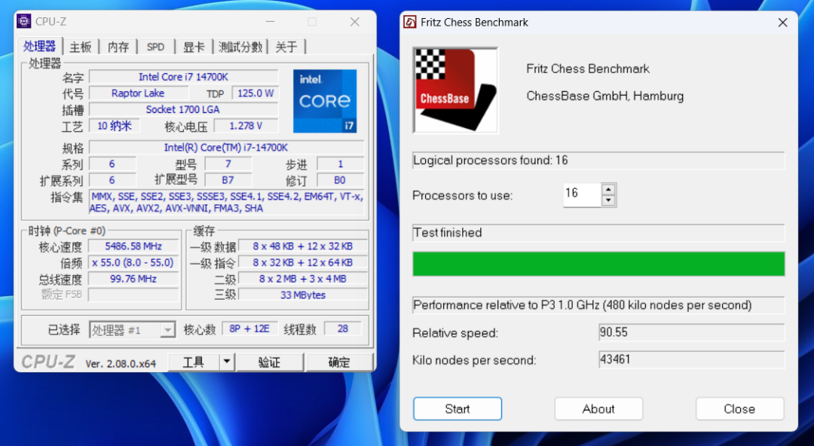Click the 10 纳米 process value
814x446 pixels.
(x=115, y=126)
